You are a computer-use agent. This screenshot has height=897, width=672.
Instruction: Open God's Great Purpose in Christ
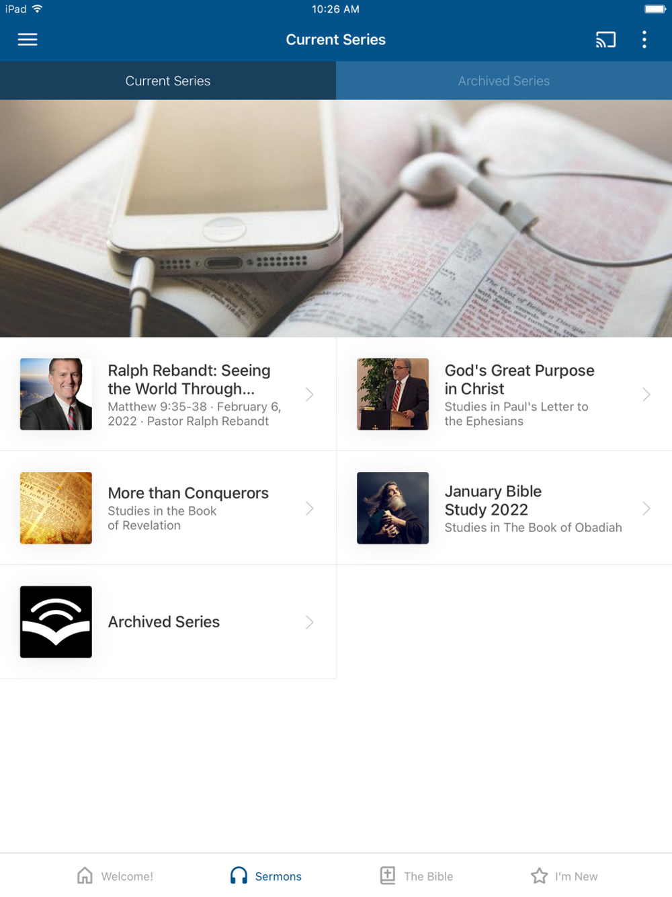pyautogui.click(x=519, y=379)
